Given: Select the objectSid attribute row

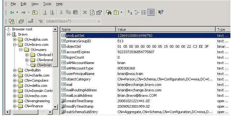Looking at the screenshot, I should click(145, 46).
